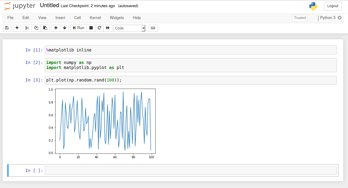
Task: Click the kernel status indicator circle
Action: (340, 18)
